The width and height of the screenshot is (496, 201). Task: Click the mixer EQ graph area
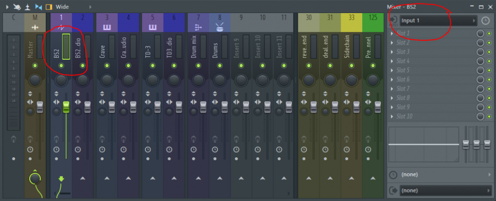tap(424, 144)
